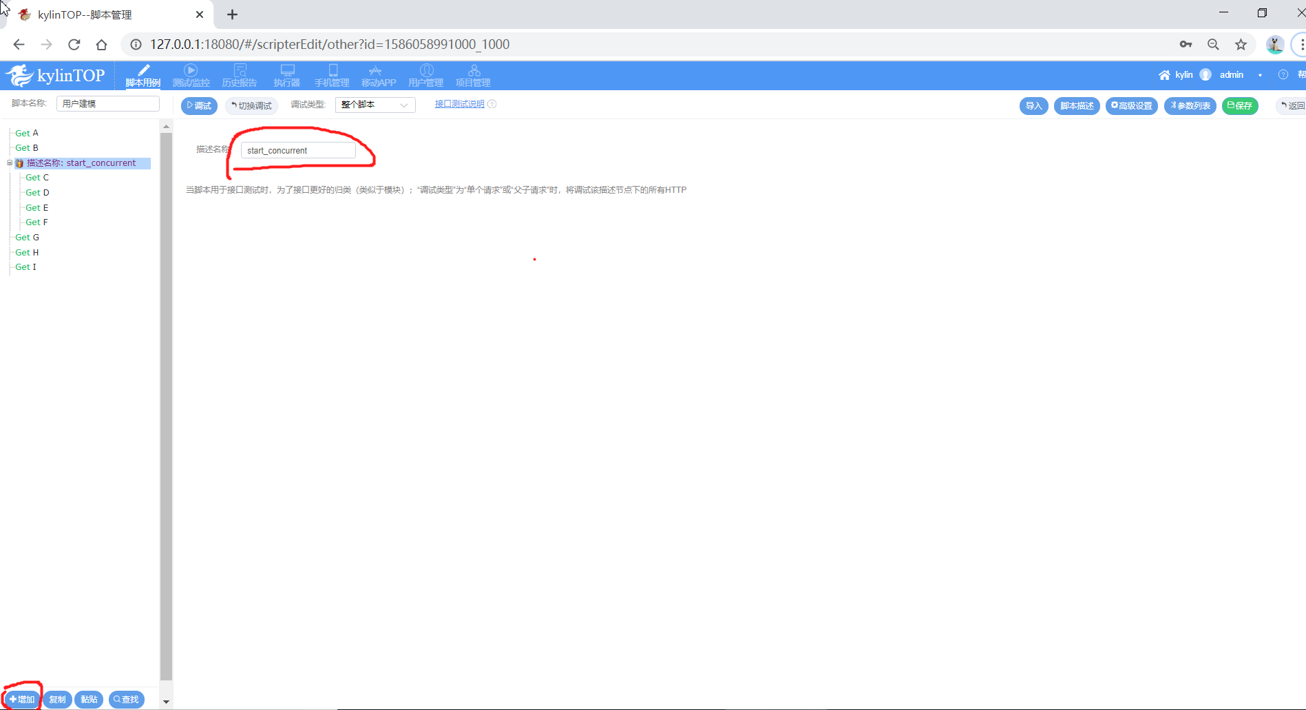Click the tree panel scroll up arrow
This screenshot has width=1306, height=710.
pyautogui.click(x=166, y=127)
